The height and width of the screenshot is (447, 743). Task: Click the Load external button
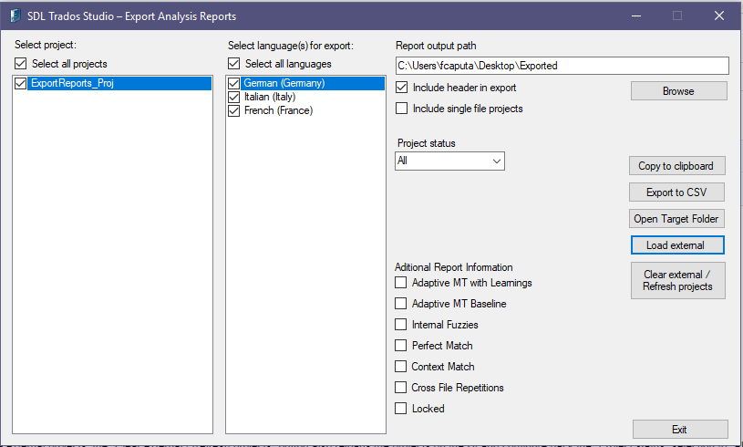point(677,245)
